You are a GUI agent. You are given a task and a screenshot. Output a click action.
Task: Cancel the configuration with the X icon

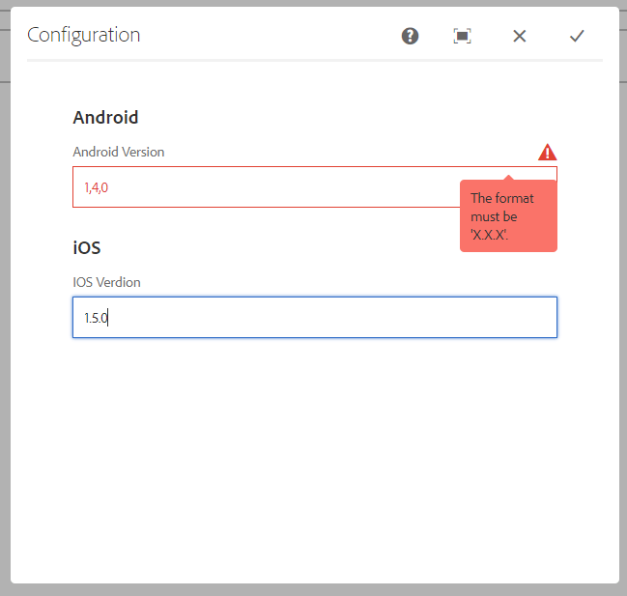pos(520,36)
